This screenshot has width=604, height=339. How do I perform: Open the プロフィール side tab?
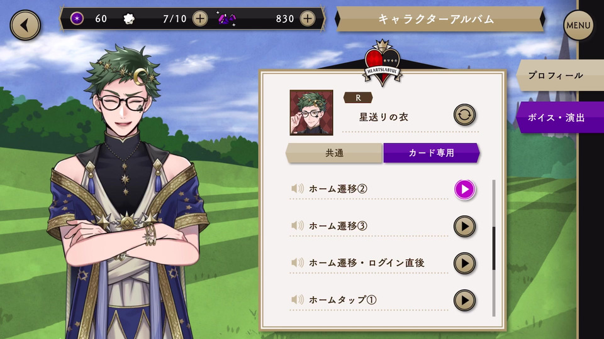[560, 75]
